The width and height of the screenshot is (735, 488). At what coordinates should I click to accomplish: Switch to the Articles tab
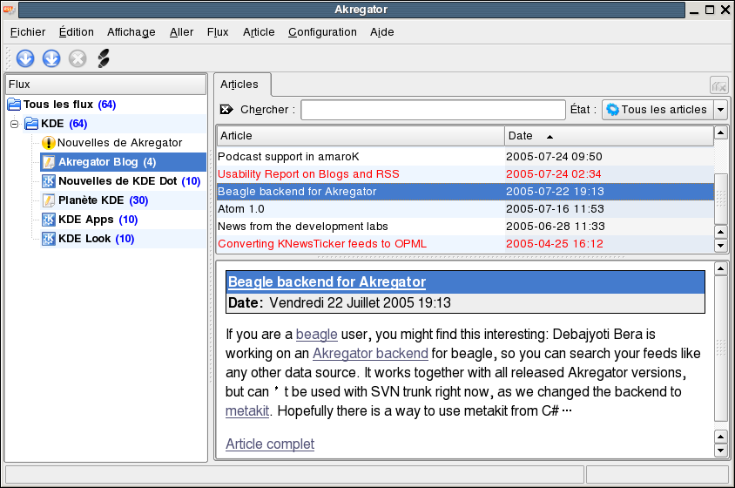click(242, 85)
